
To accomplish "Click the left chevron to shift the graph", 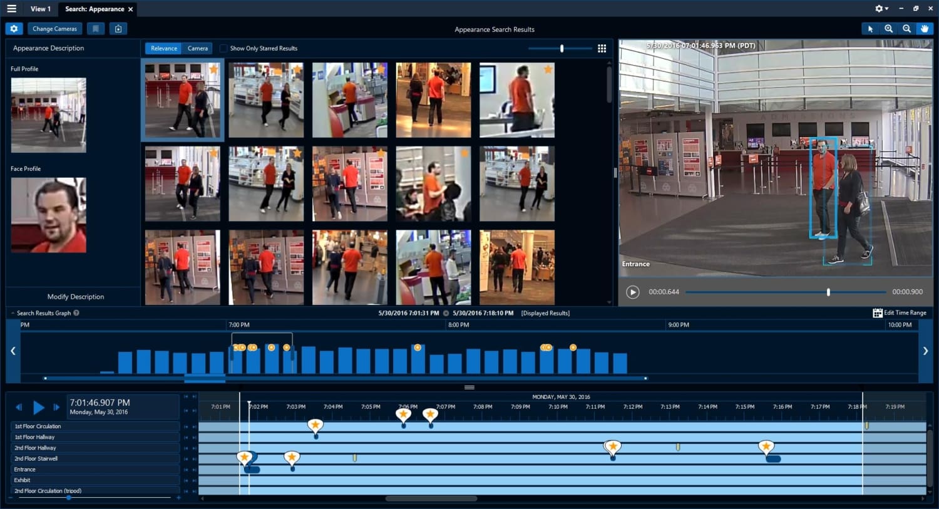I will pyautogui.click(x=13, y=351).
